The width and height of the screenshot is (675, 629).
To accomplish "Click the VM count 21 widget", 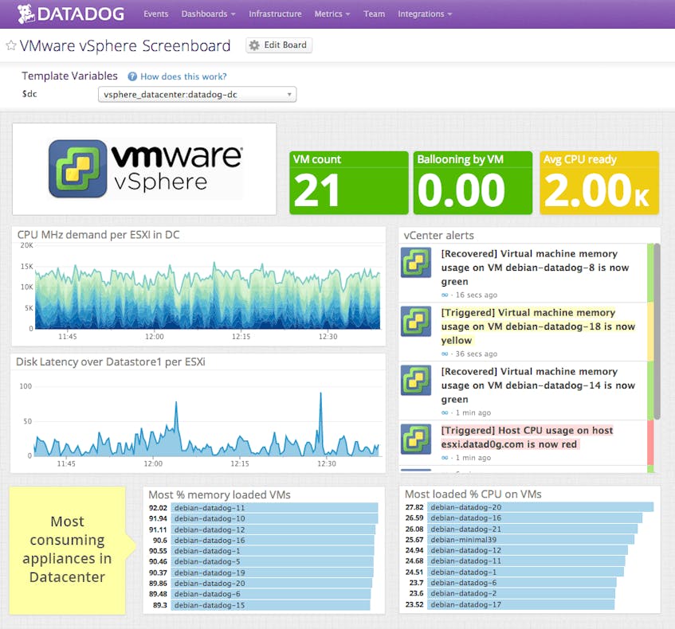I will click(x=349, y=183).
